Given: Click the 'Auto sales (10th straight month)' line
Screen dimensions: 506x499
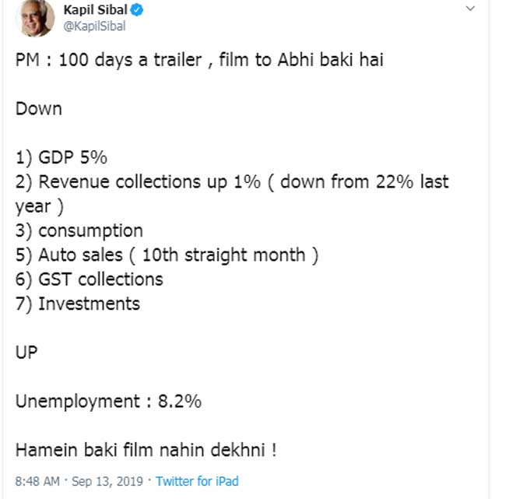Looking at the screenshot, I should click(x=167, y=255).
